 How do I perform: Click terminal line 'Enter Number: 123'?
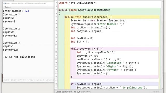click(x=16, y=11)
